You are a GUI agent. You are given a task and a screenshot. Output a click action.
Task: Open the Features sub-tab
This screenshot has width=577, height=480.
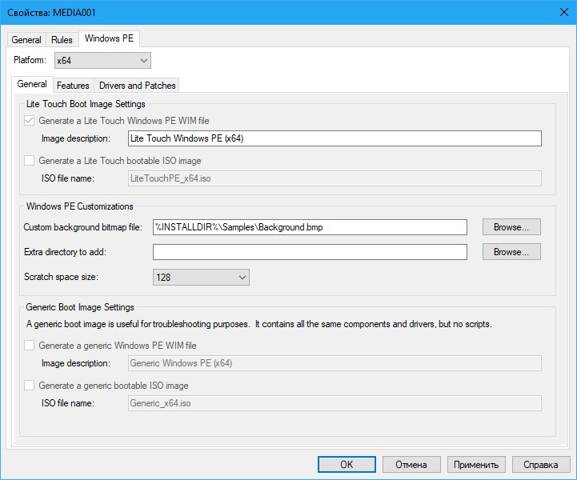(x=73, y=85)
